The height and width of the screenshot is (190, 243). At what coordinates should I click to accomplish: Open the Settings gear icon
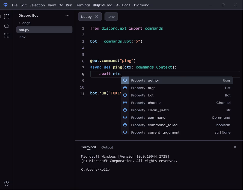point(7,183)
